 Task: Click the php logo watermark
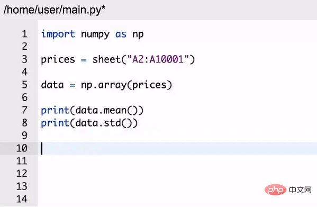(275, 190)
